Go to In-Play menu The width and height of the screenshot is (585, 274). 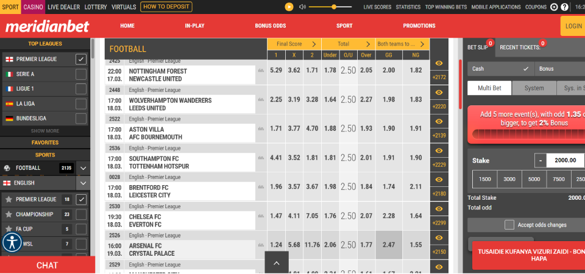click(194, 26)
